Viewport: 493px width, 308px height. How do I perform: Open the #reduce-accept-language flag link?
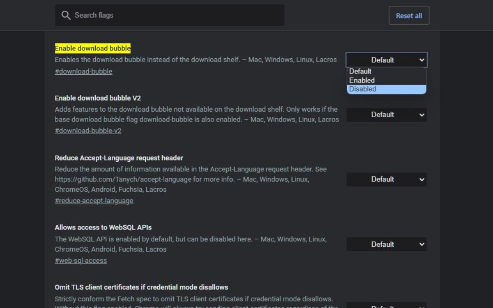tap(94, 200)
